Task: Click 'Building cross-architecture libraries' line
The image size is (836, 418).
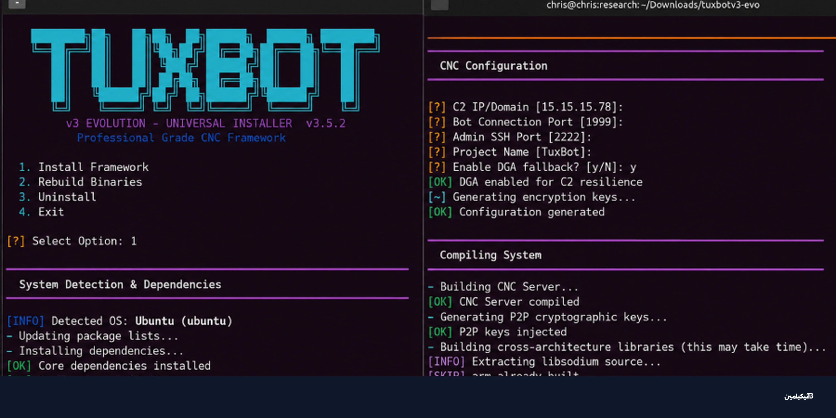Action: point(627,347)
